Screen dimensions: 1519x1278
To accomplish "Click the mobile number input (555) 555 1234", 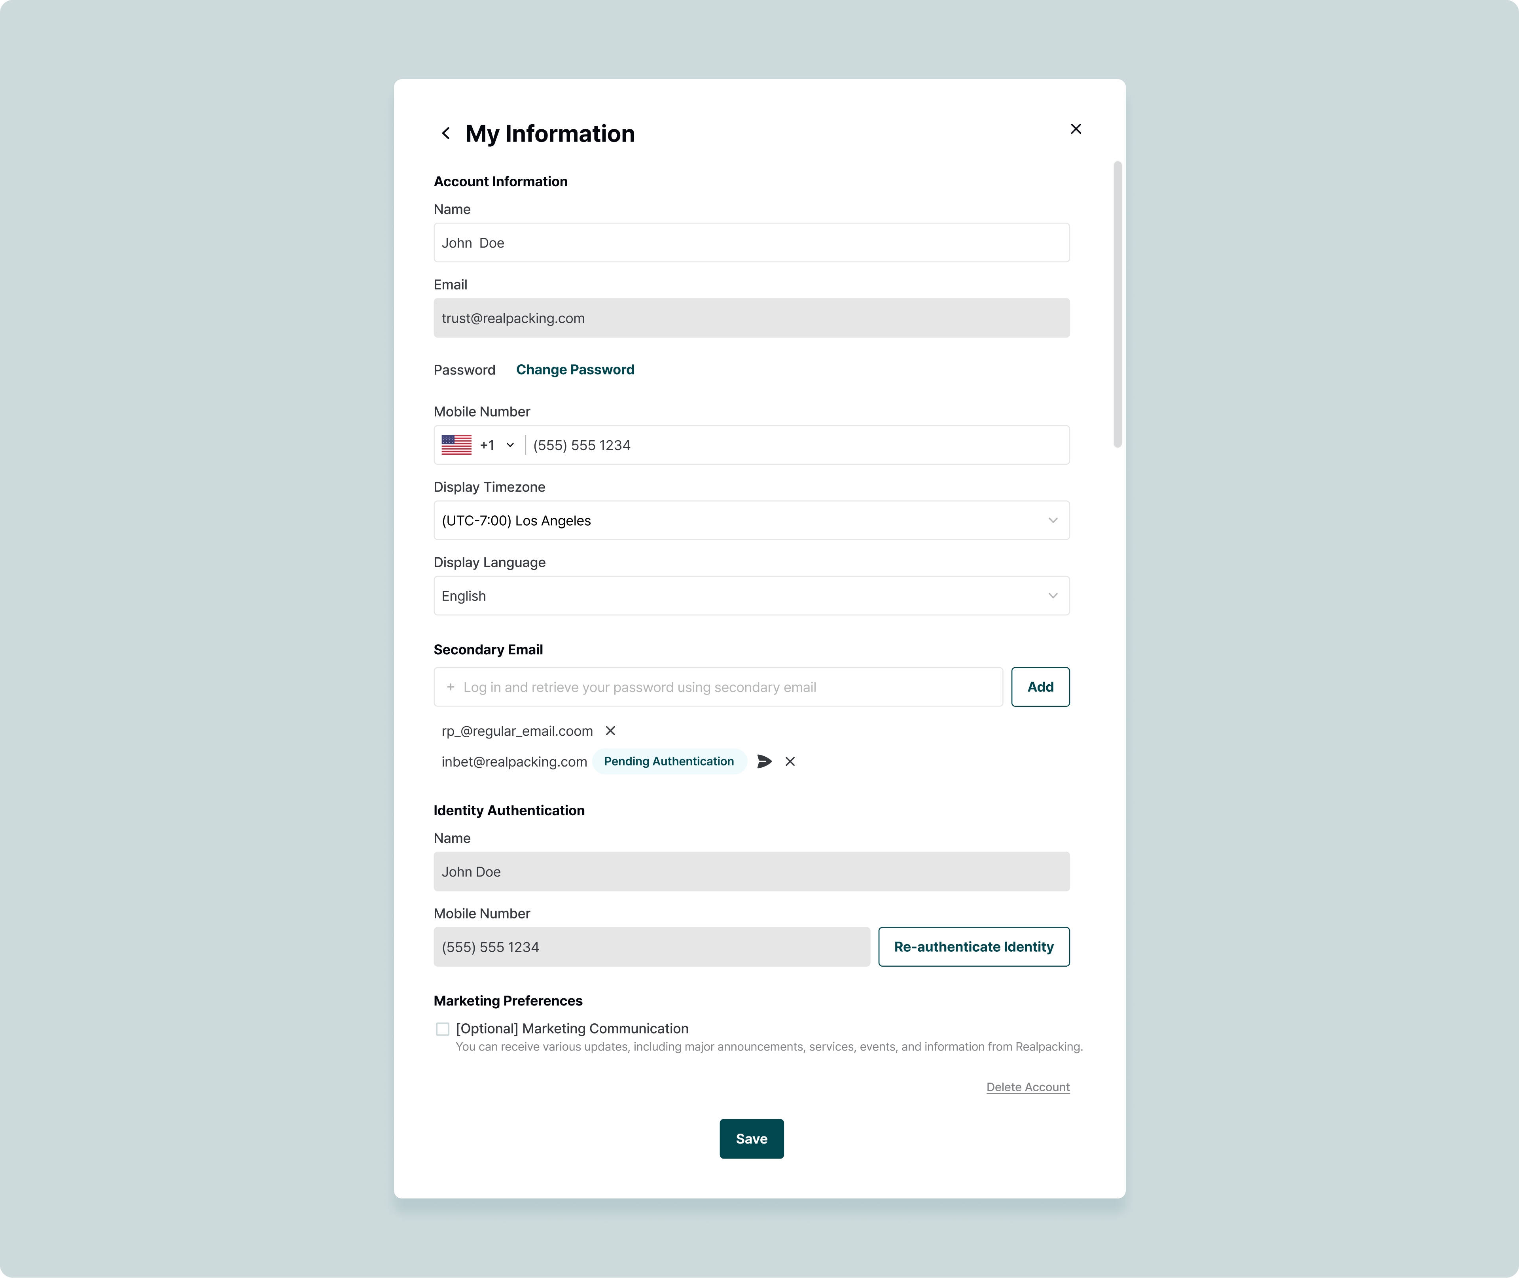I will coord(797,445).
